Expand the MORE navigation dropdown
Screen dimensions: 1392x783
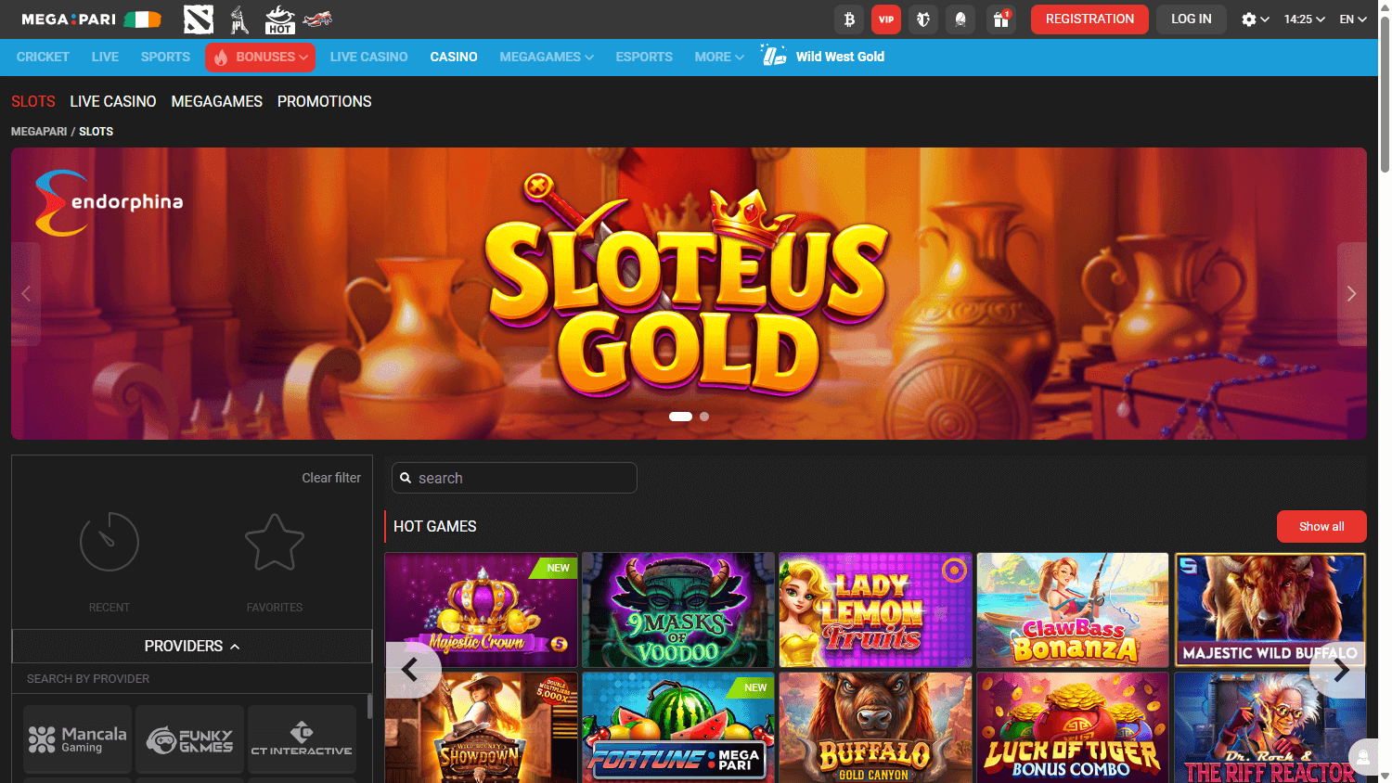coord(718,57)
